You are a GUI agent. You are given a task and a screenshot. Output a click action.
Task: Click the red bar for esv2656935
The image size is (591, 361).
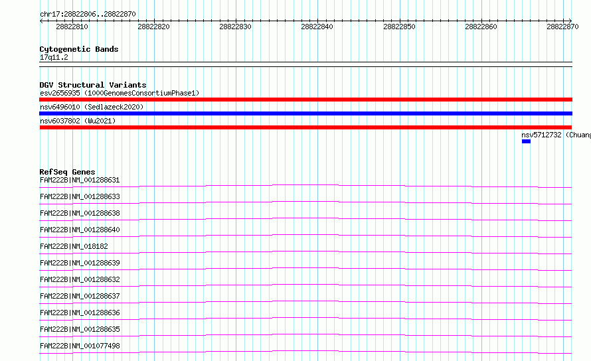(305, 100)
